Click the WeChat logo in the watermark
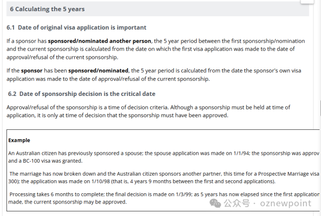This screenshot has width=321, height=216. (x=215, y=203)
